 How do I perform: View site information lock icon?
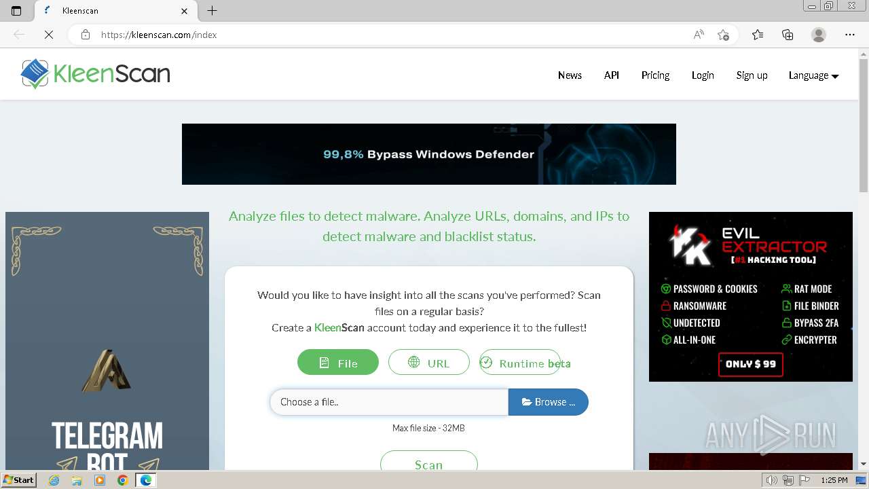(x=85, y=35)
